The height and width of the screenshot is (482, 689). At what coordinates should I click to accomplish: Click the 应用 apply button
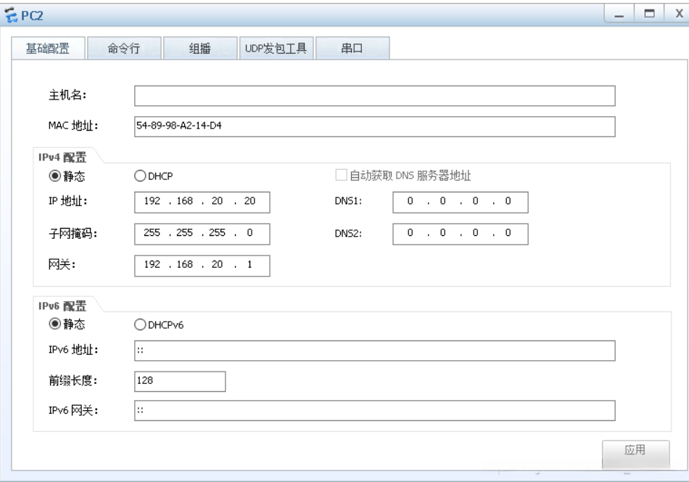click(x=636, y=454)
